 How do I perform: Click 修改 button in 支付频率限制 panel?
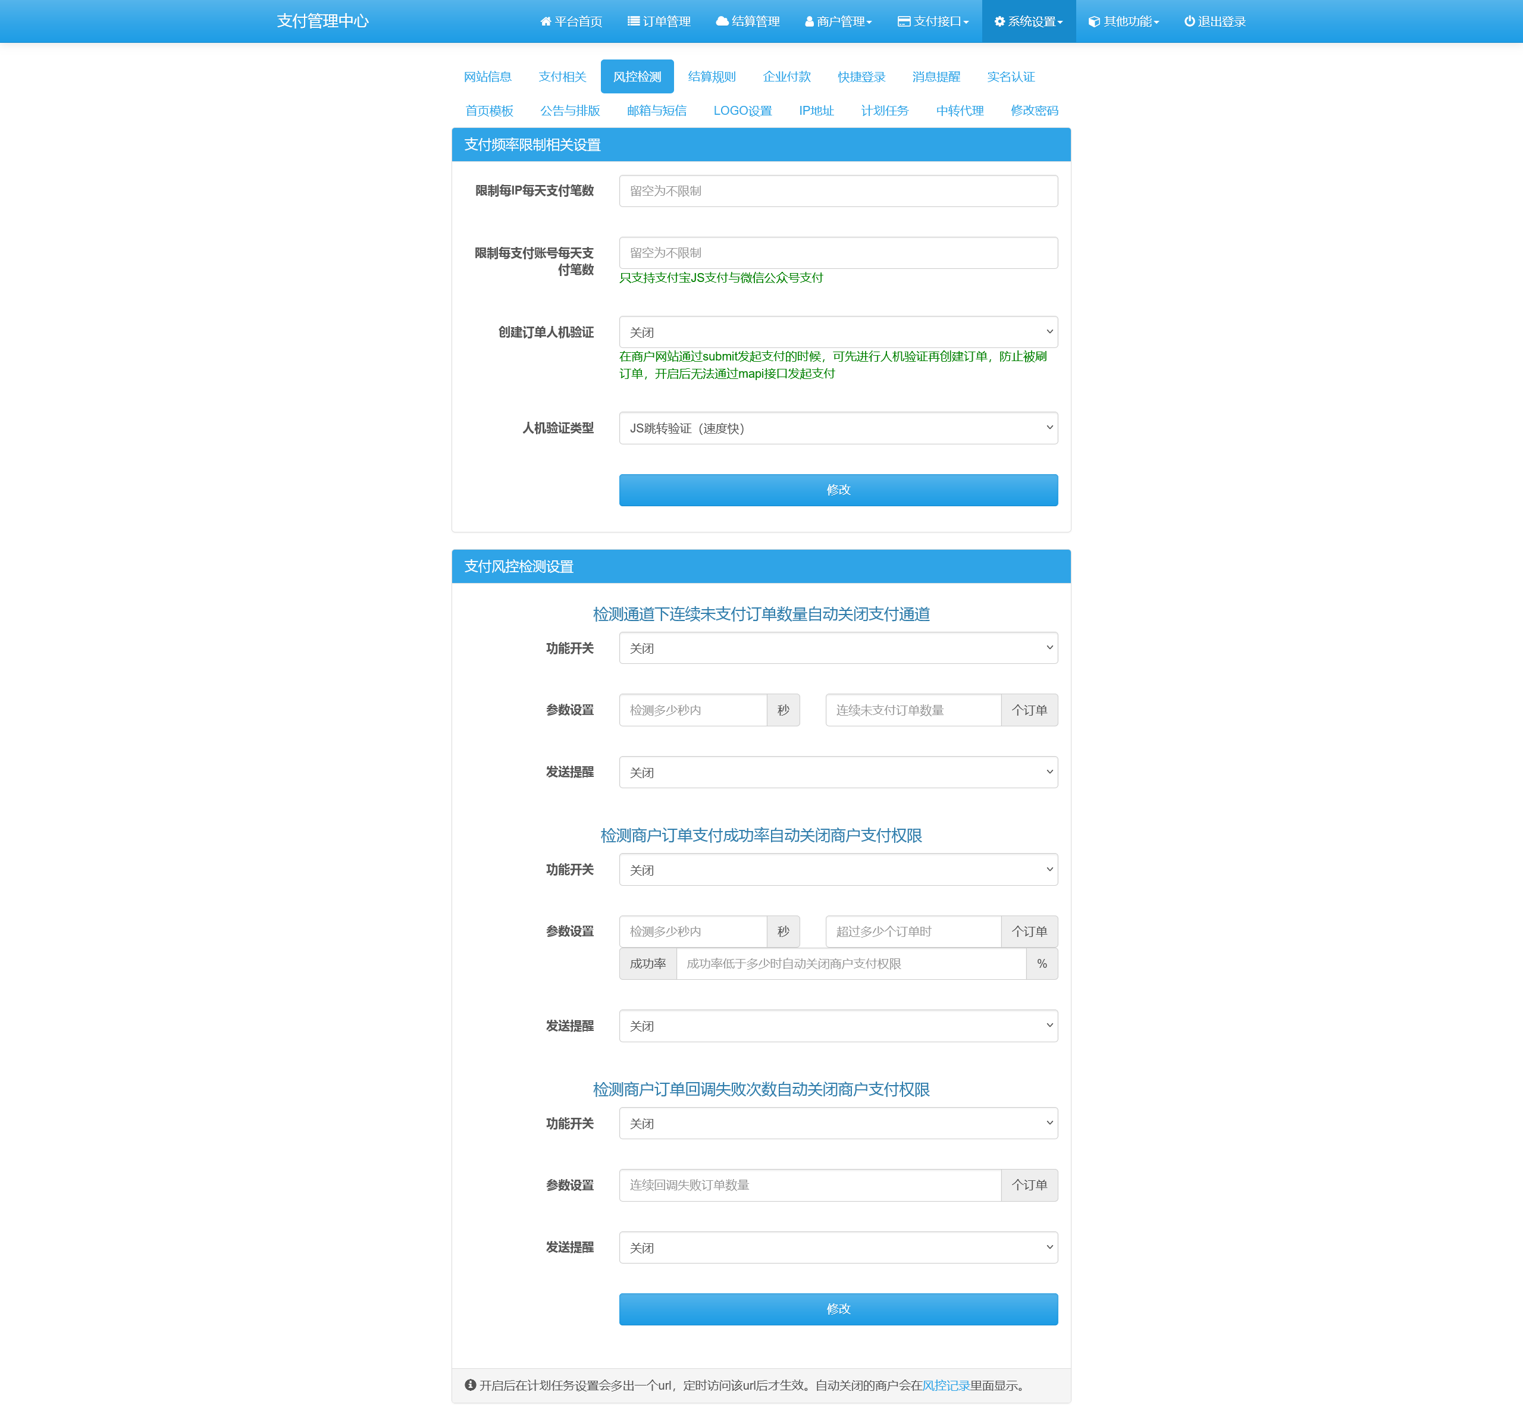(x=837, y=490)
